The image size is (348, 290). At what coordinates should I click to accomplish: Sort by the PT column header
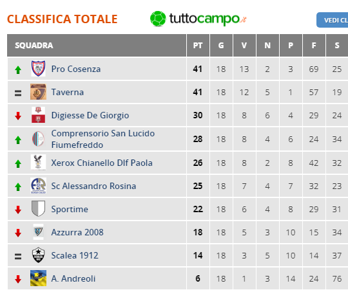tap(198, 46)
